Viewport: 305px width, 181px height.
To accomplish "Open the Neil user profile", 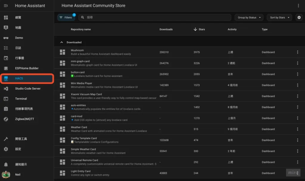I will click(x=18, y=174).
